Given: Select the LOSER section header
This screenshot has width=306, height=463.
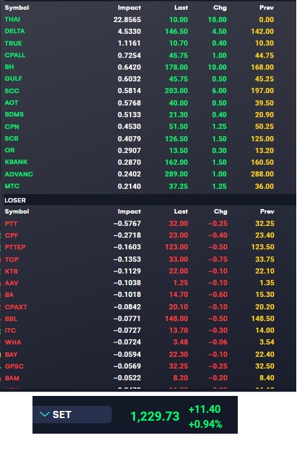Looking at the screenshot, I should point(15,200).
